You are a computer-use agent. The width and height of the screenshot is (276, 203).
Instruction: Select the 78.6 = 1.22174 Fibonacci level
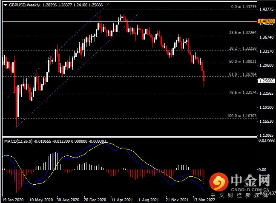click(242, 93)
